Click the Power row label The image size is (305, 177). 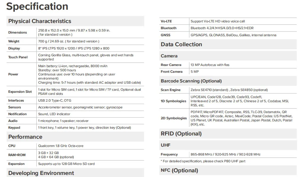coord(13,74)
